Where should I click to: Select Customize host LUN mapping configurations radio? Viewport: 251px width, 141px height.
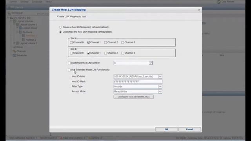point(60,32)
